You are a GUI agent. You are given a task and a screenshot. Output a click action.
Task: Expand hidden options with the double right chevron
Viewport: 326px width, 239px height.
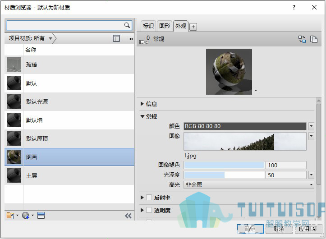click(x=131, y=39)
